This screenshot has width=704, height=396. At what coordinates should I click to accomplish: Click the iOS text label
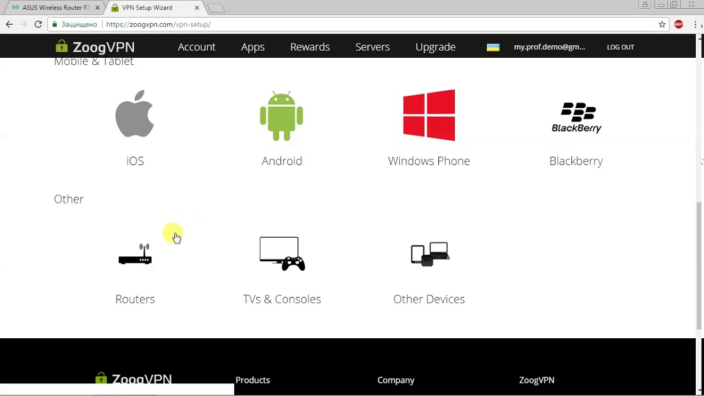tap(135, 161)
